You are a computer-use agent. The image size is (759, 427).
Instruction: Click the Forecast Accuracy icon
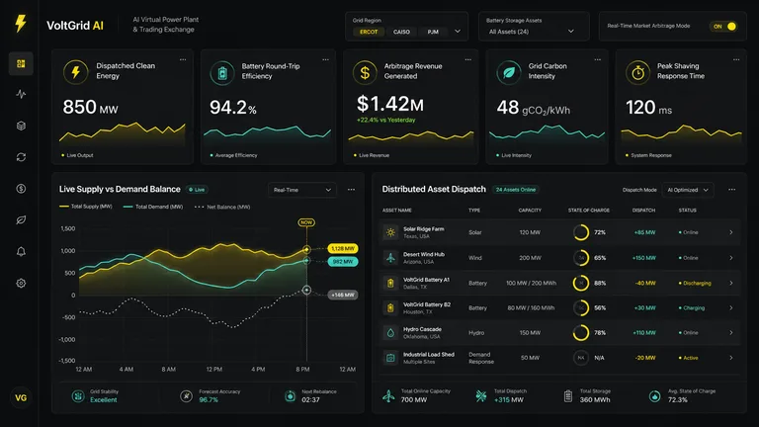187,396
